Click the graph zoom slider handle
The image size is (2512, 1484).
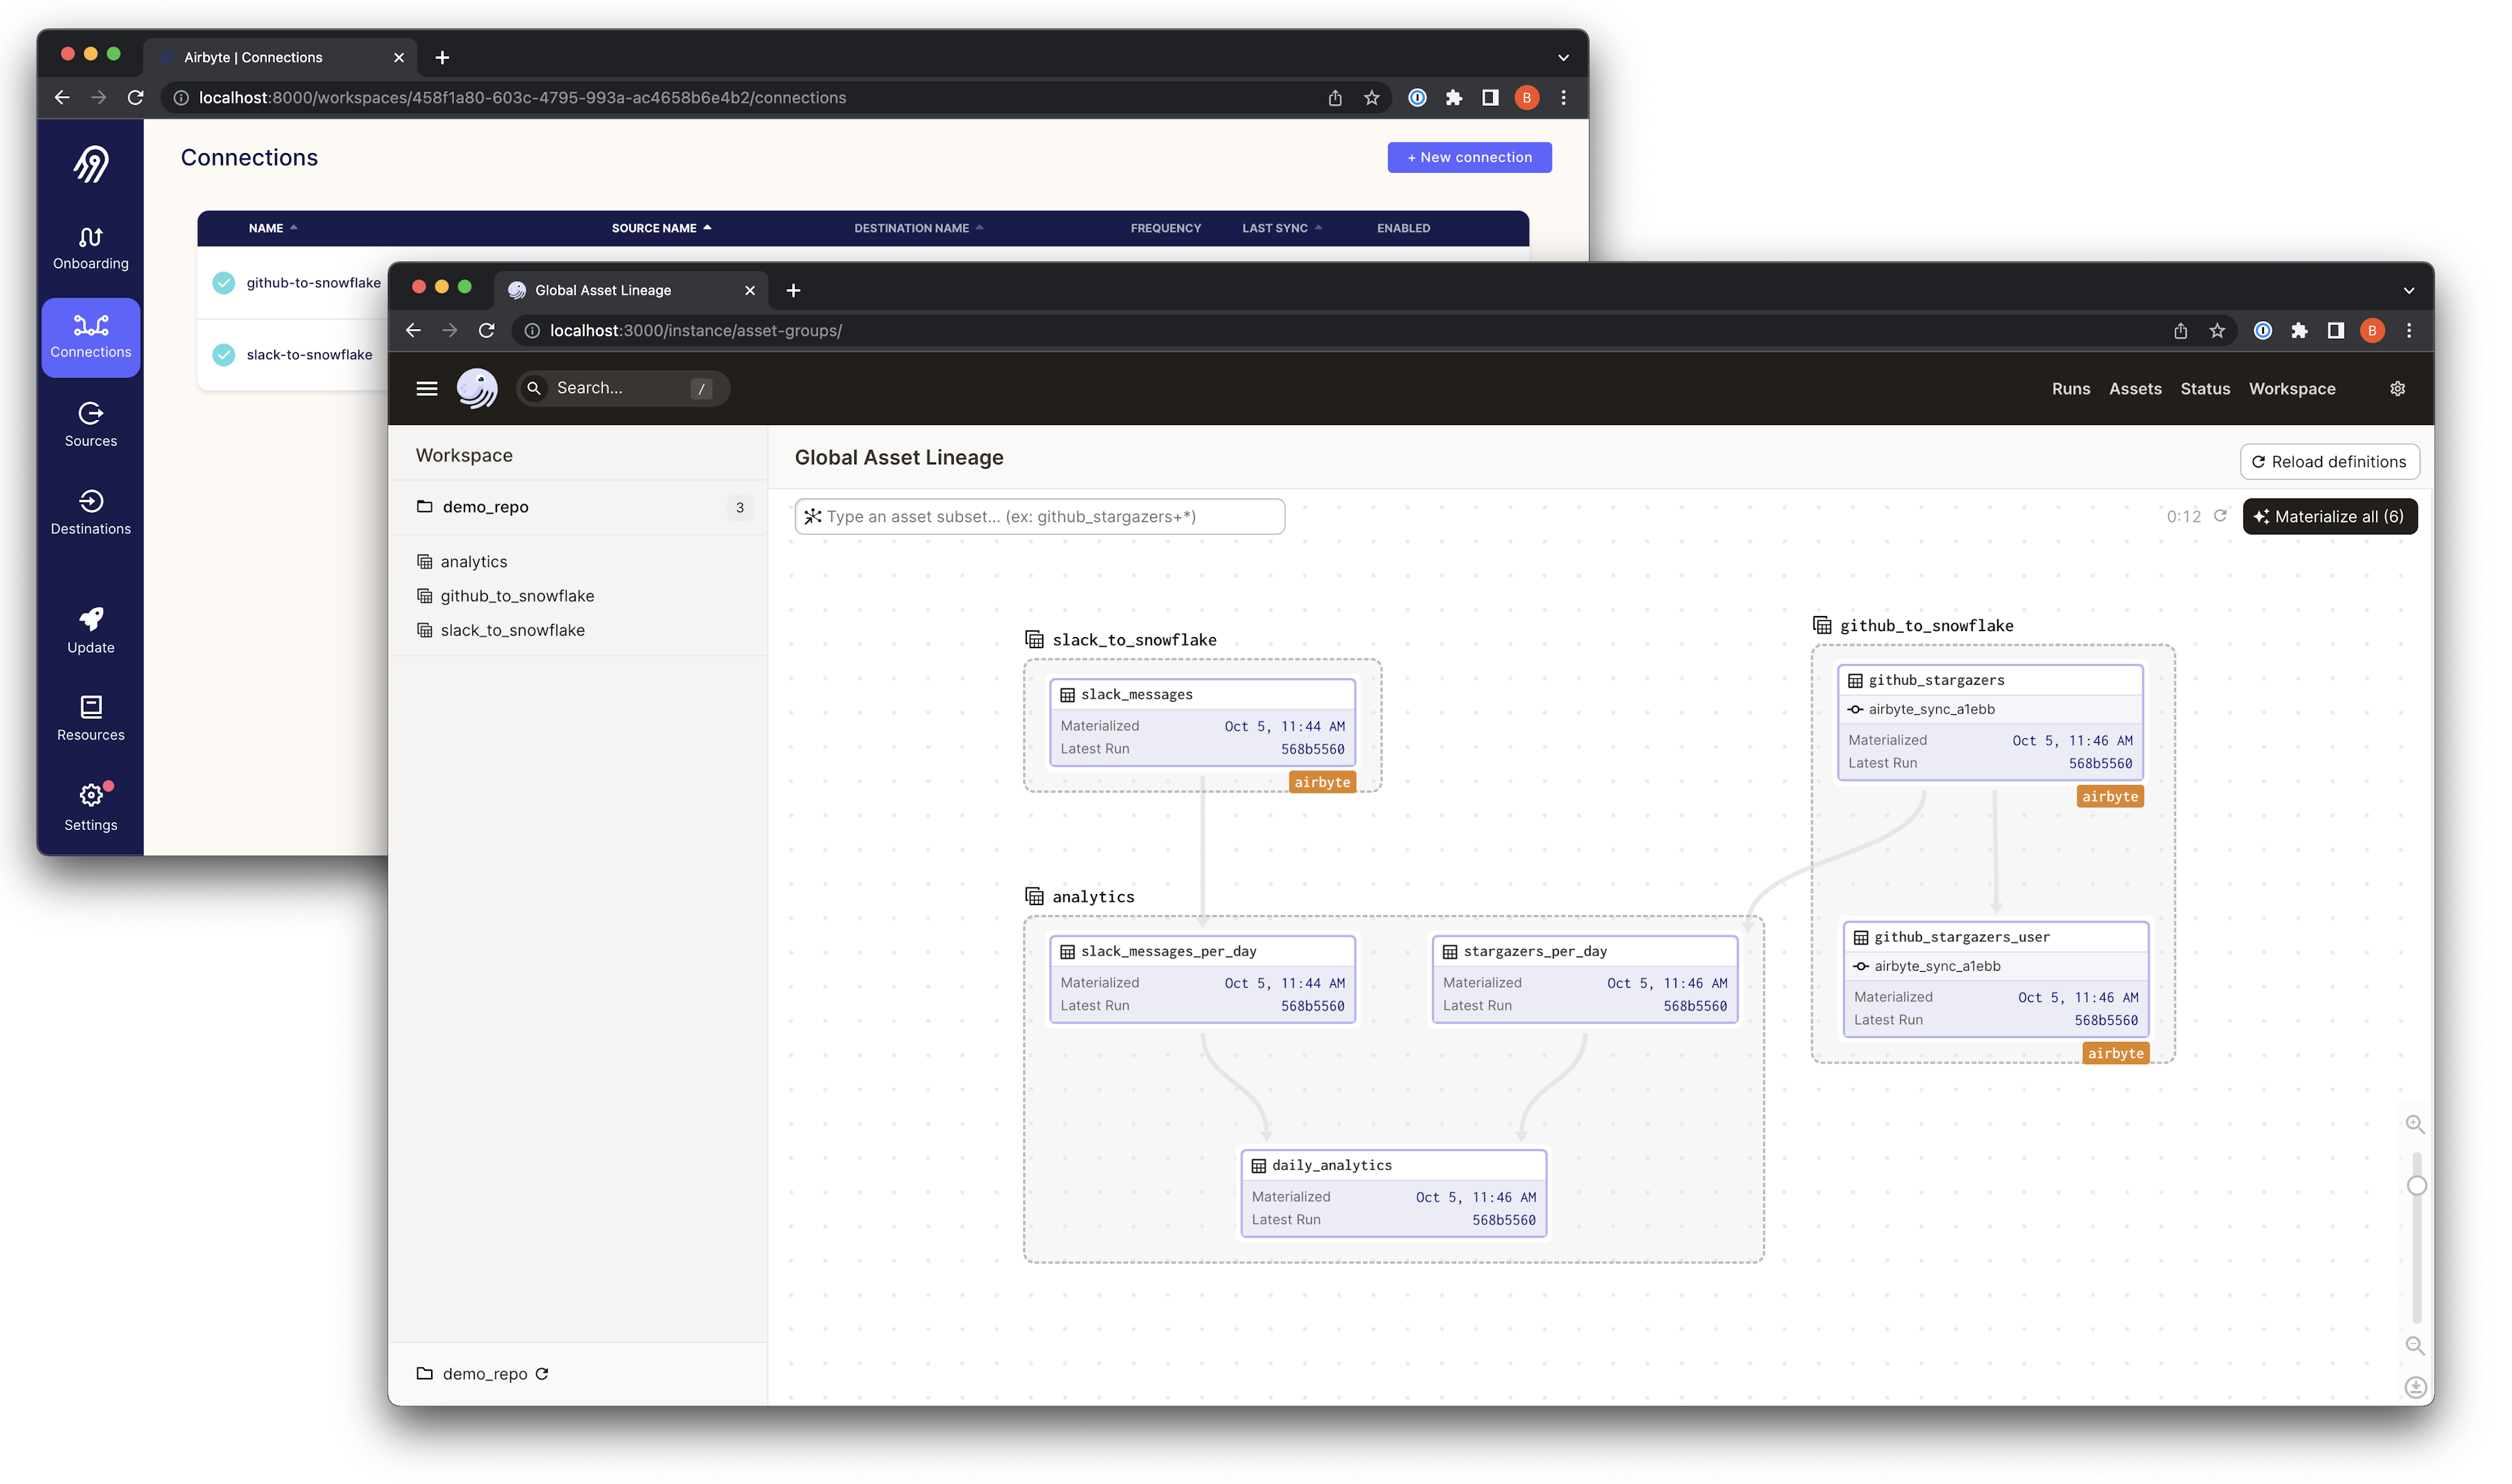click(x=2416, y=1186)
